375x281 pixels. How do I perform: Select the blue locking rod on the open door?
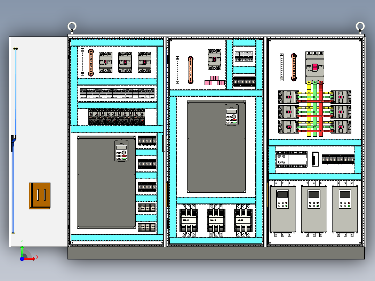14,140
